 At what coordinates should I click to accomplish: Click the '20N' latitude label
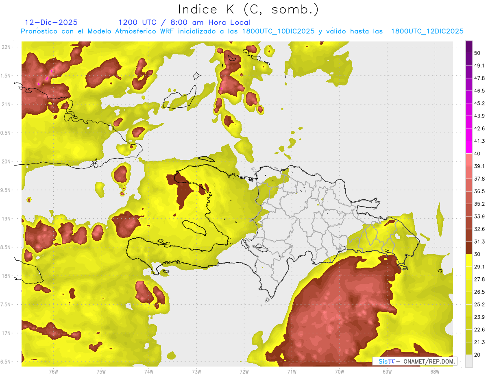(7, 161)
